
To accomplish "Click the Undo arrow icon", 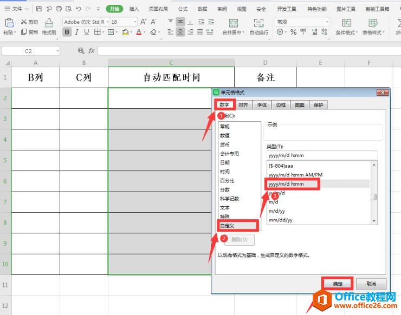I will [79, 9].
